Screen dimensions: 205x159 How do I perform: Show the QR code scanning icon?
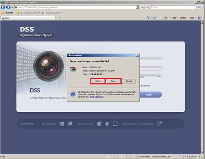pos(160,124)
